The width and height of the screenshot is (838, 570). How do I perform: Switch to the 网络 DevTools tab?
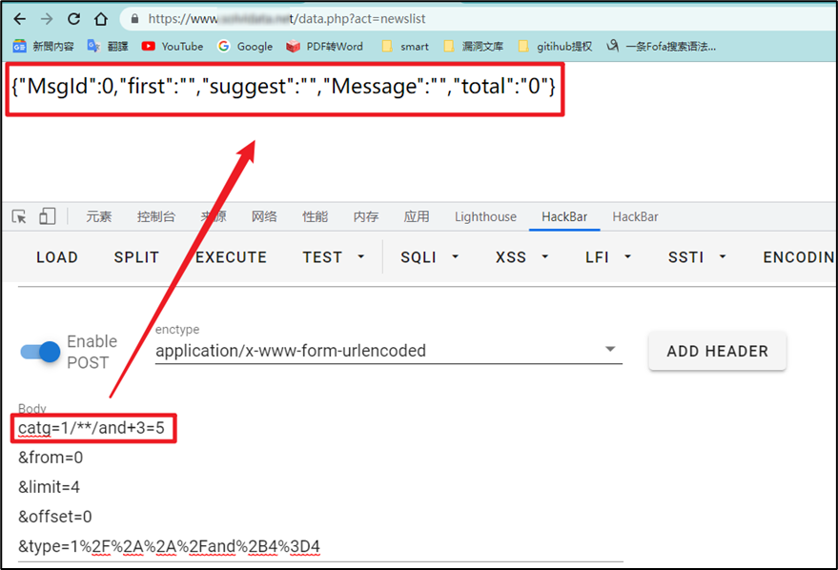[264, 216]
